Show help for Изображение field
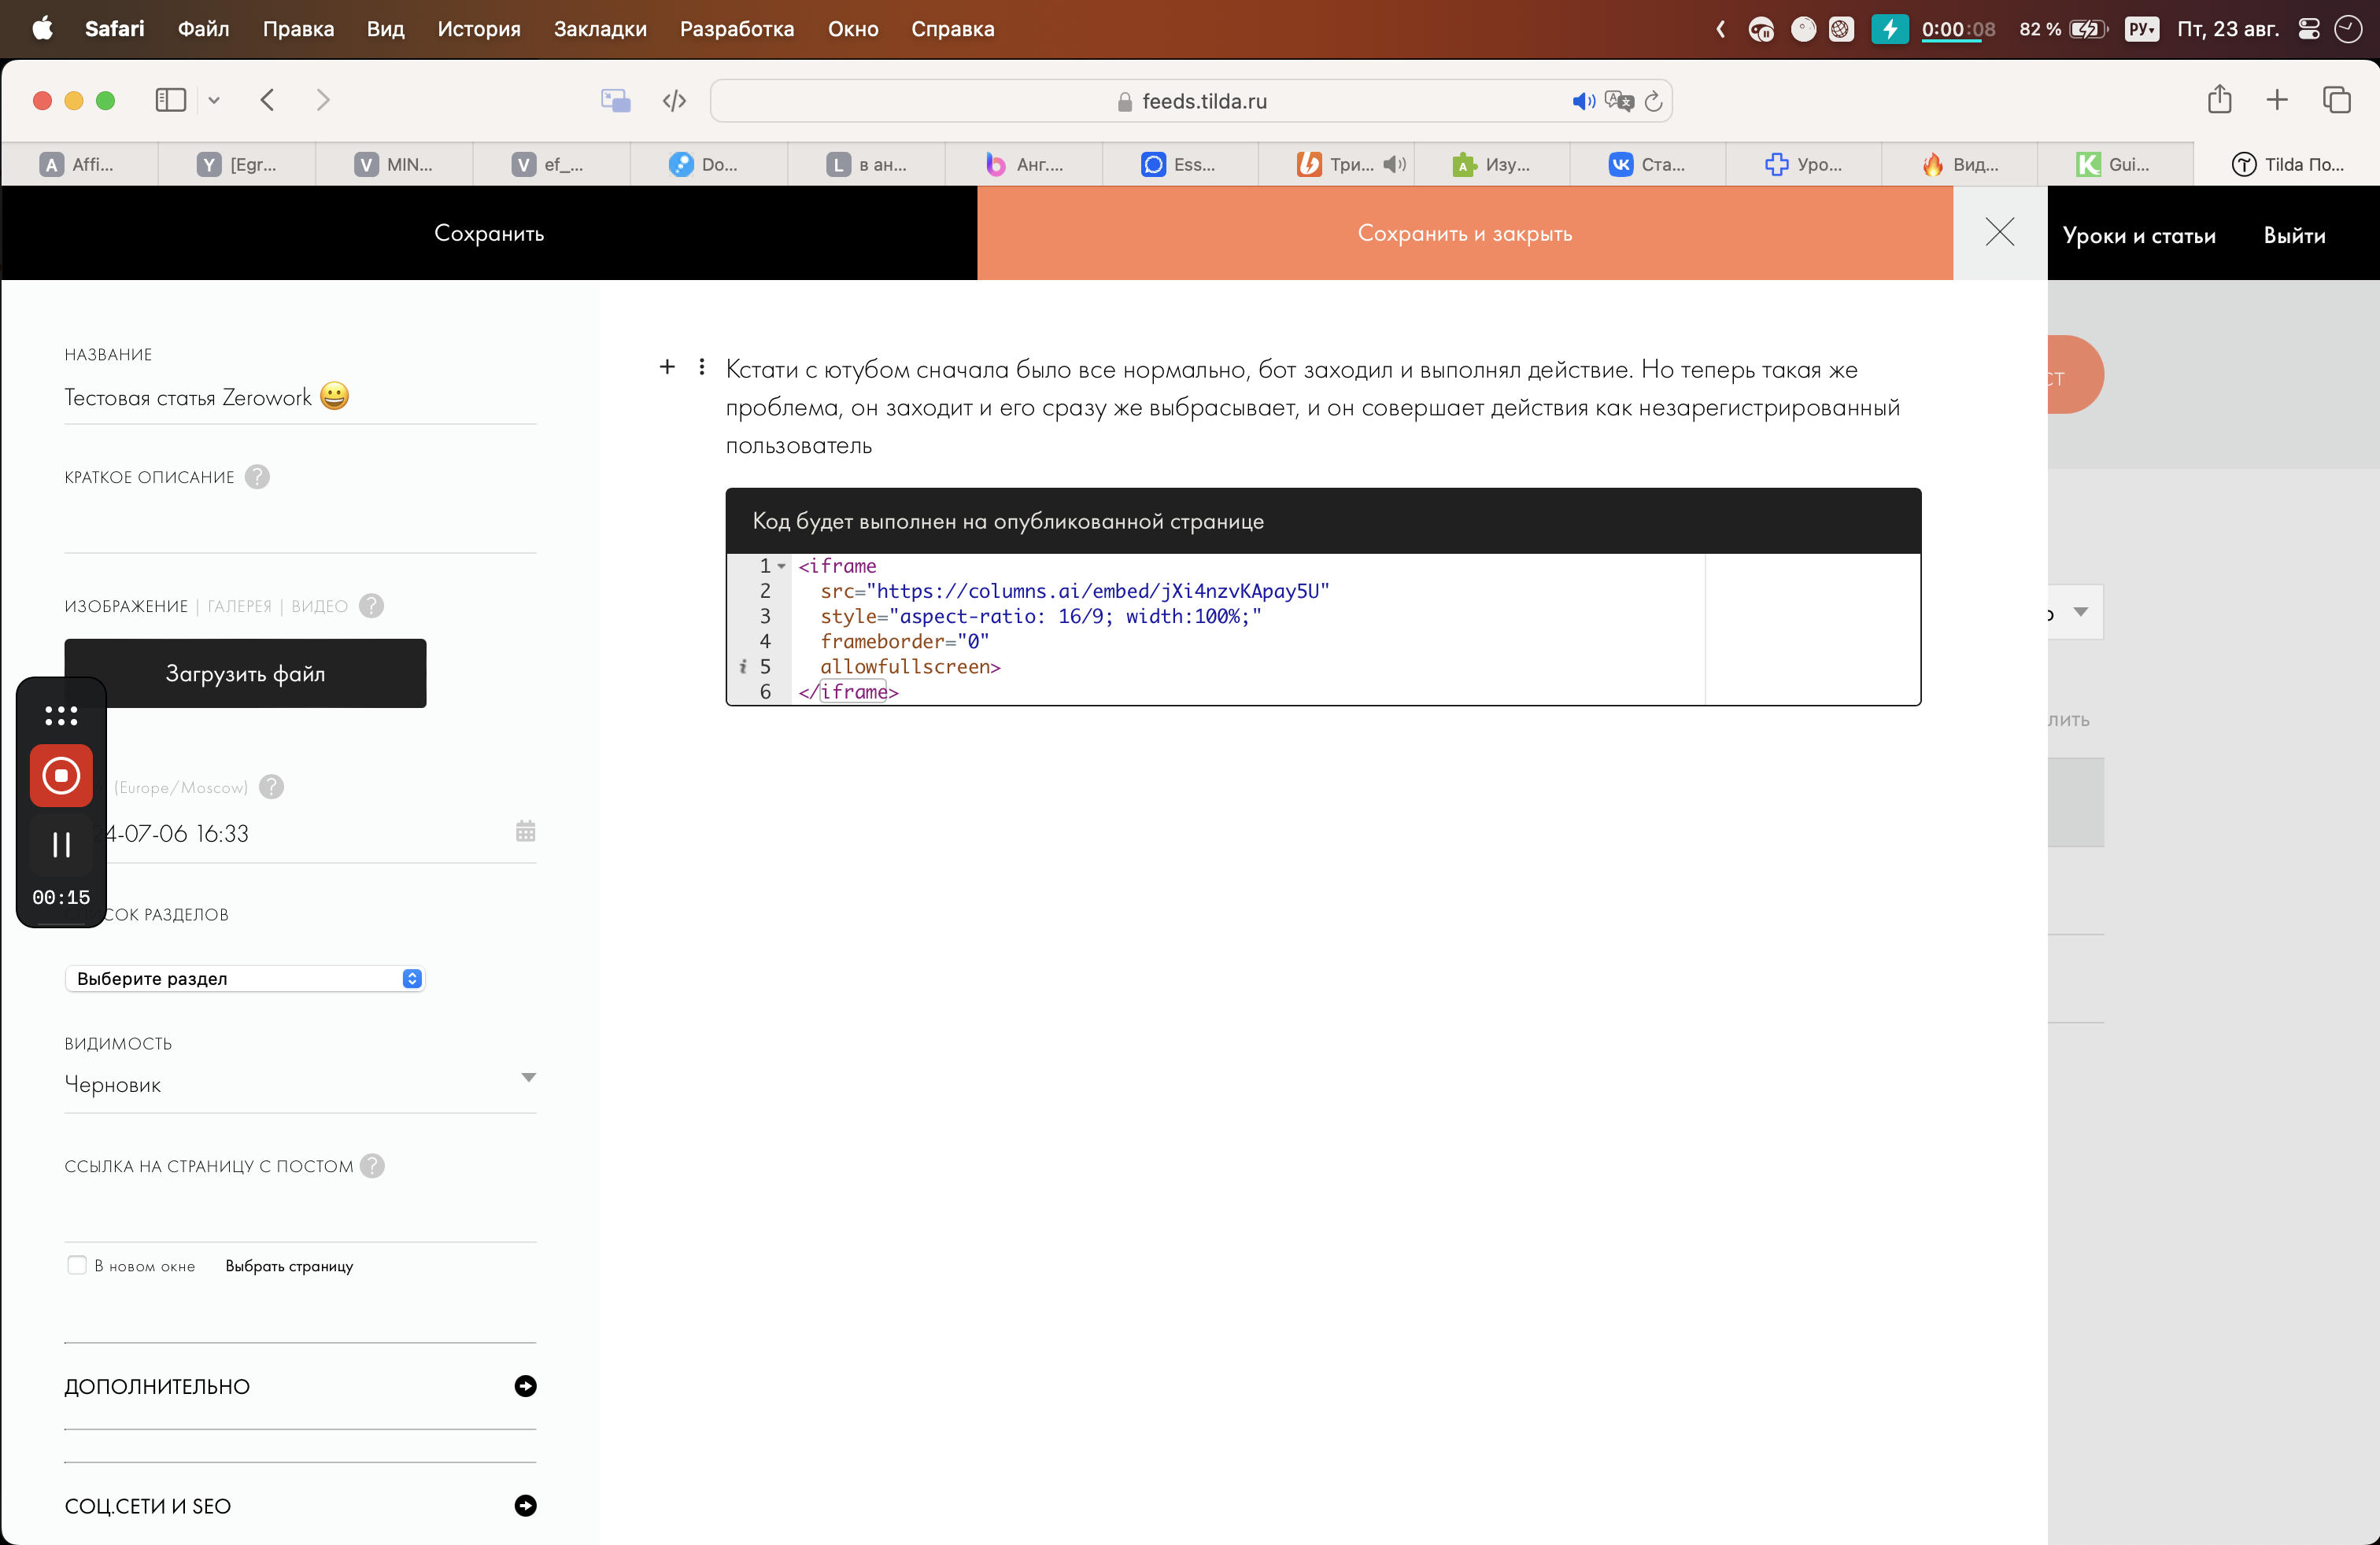The height and width of the screenshot is (1545, 2380). point(371,607)
